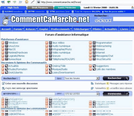Click the forum search text field

point(38,78)
